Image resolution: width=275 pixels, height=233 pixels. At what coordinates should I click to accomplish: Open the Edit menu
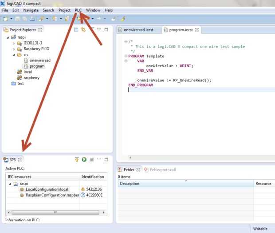coord(16,10)
